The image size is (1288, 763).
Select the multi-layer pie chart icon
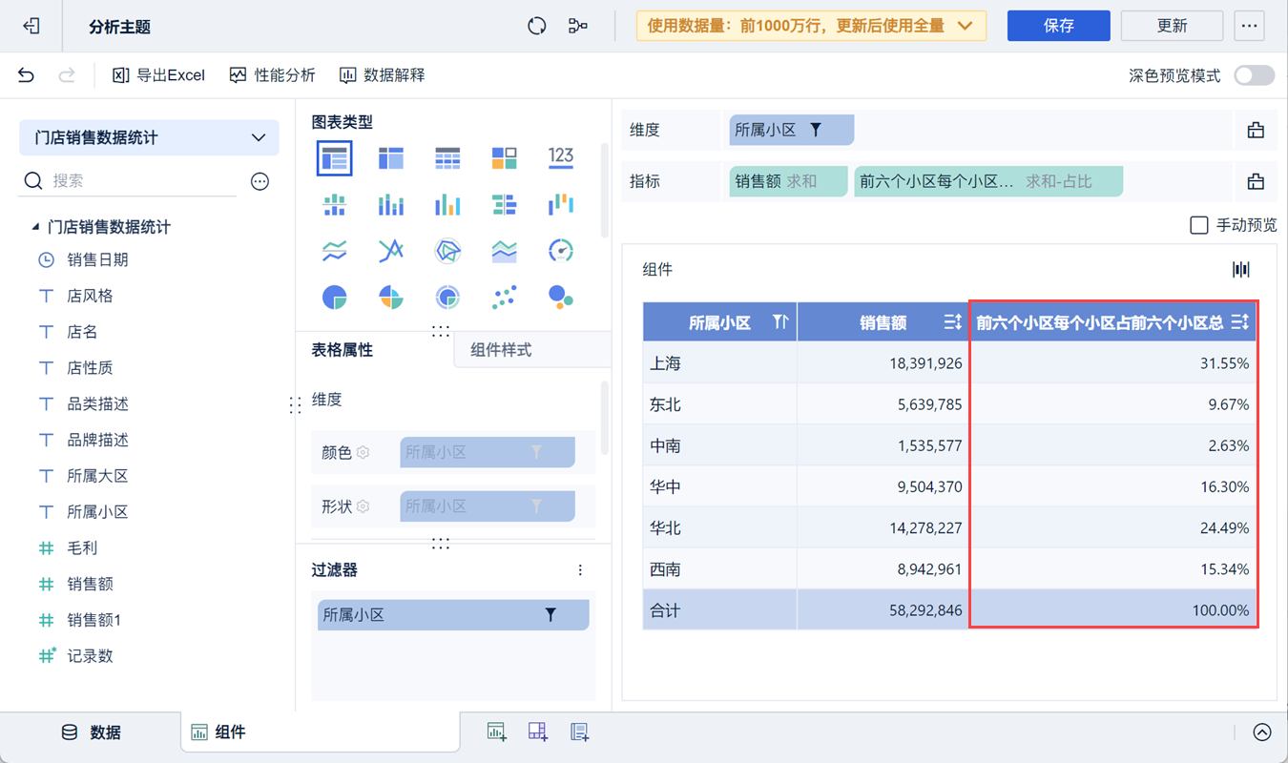coord(447,298)
